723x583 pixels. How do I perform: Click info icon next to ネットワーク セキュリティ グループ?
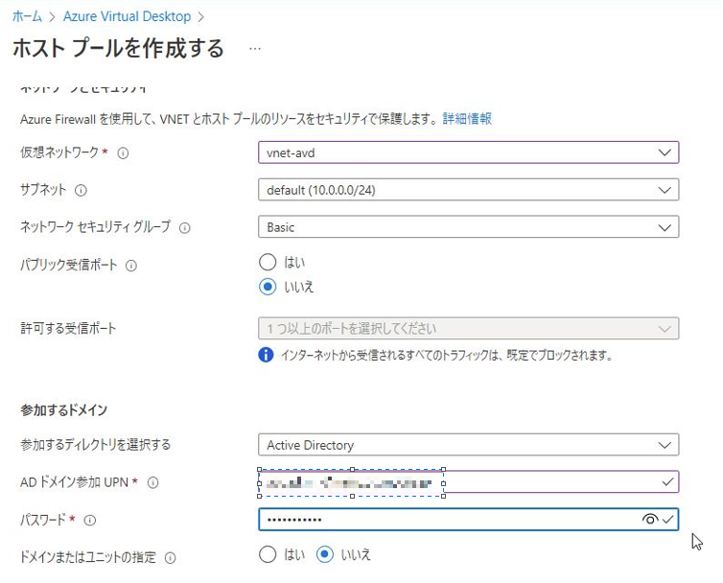point(185,228)
